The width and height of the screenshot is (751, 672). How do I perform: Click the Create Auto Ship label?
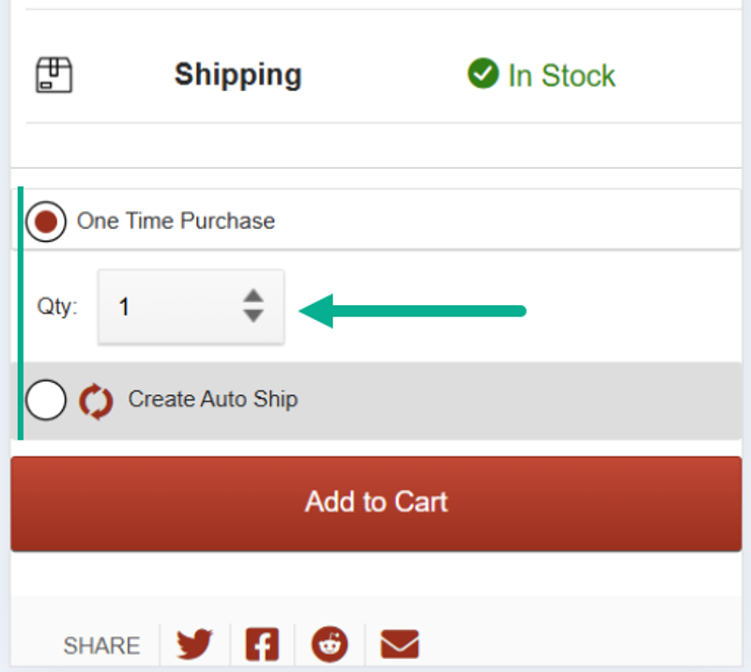coord(213,400)
